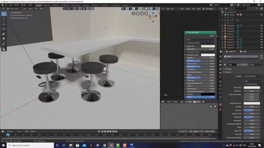Open the File menu
Viewport: 264px width, 148px height.
(6, 5)
